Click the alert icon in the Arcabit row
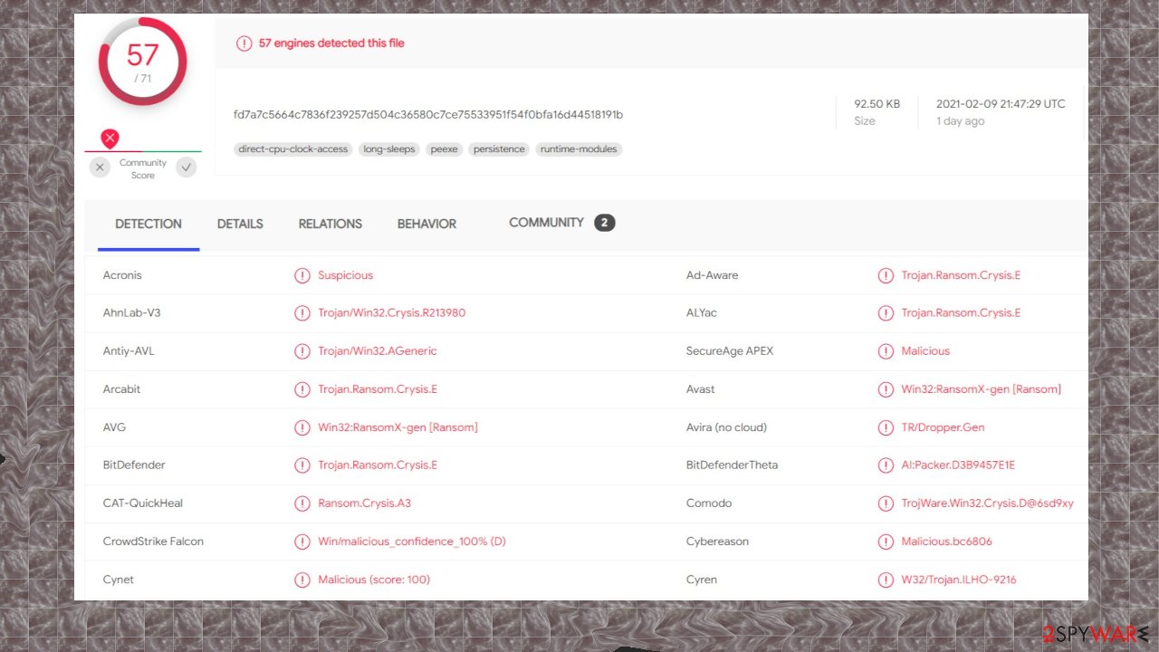 coord(302,389)
